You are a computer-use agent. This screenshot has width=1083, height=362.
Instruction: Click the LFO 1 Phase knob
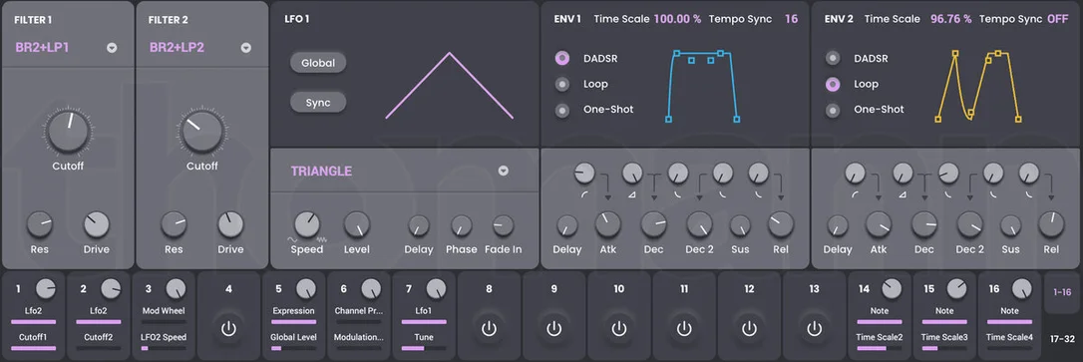coord(462,226)
